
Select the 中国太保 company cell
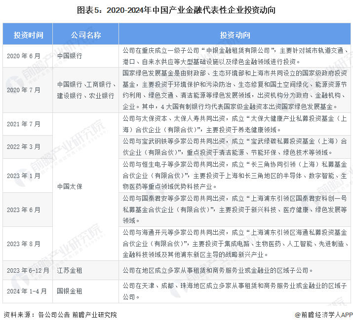(x=85, y=187)
